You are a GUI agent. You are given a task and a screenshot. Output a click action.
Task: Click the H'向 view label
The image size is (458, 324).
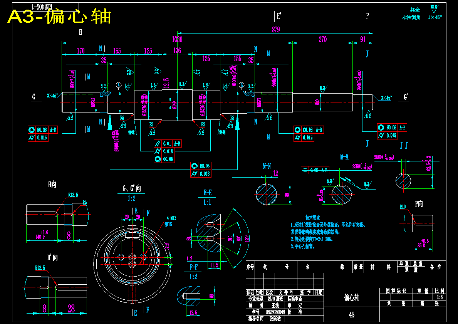(x=52, y=257)
